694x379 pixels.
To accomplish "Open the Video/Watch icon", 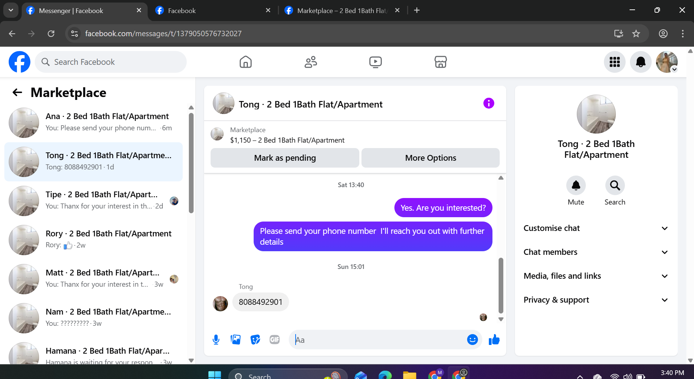I will pyautogui.click(x=376, y=62).
